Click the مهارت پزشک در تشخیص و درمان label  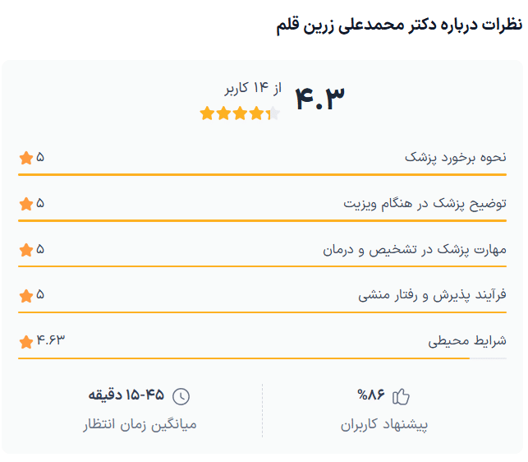(x=414, y=249)
